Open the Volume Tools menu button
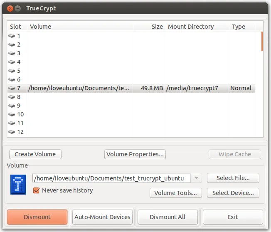This screenshot has width=271, height=232. pos(175,193)
